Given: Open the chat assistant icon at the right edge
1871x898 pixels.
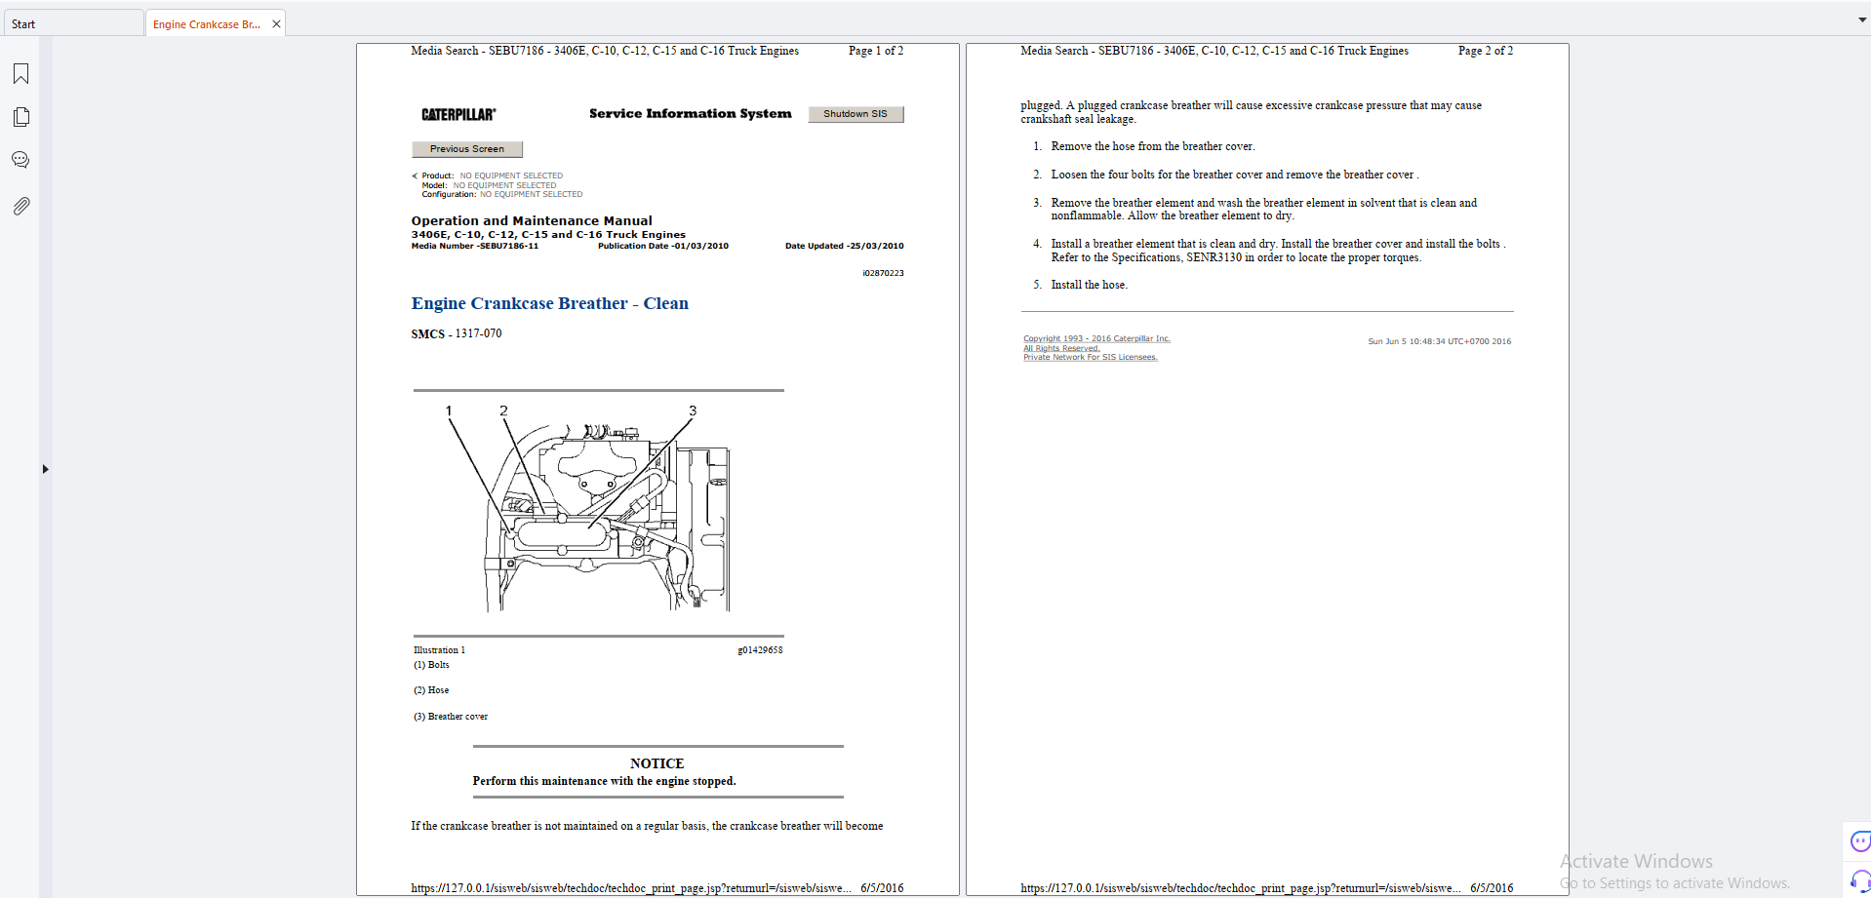Looking at the screenshot, I should (x=1860, y=840).
